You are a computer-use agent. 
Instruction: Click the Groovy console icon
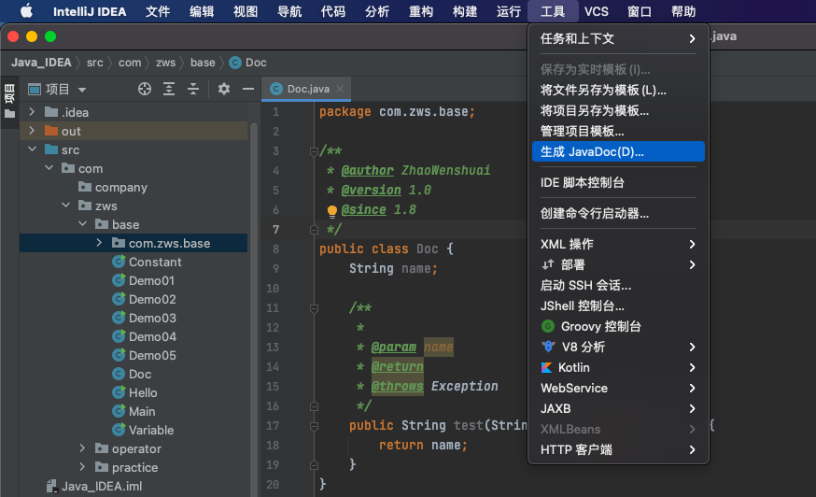tap(547, 326)
